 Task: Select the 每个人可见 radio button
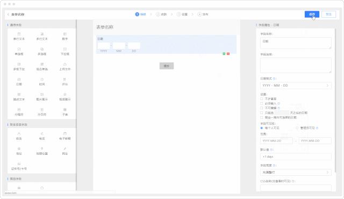click(x=262, y=128)
